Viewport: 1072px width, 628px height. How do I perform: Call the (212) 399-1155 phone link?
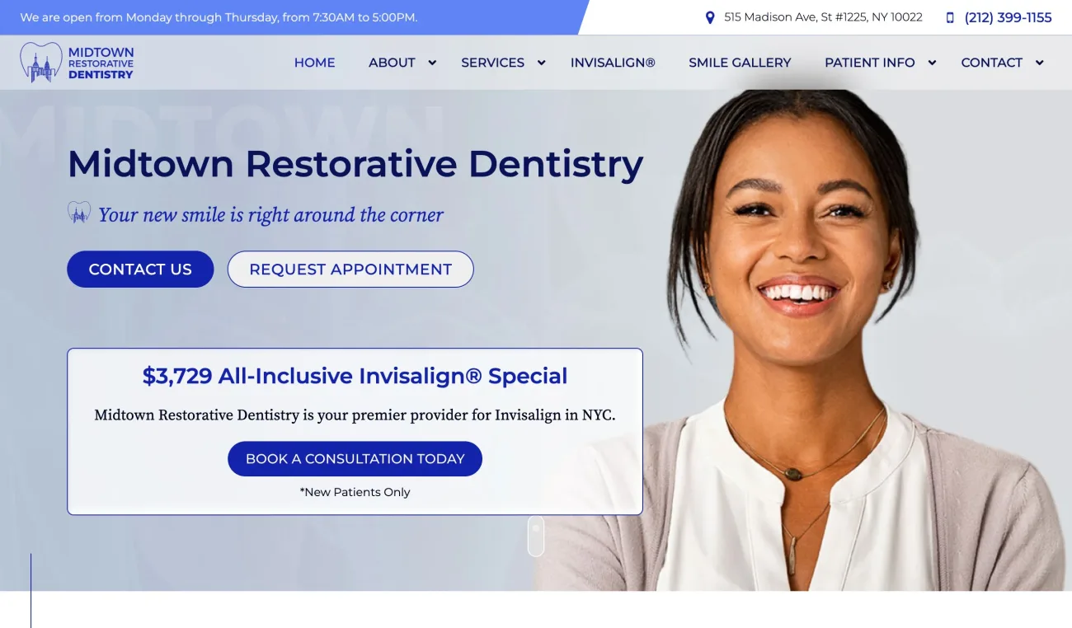[x=1008, y=17]
